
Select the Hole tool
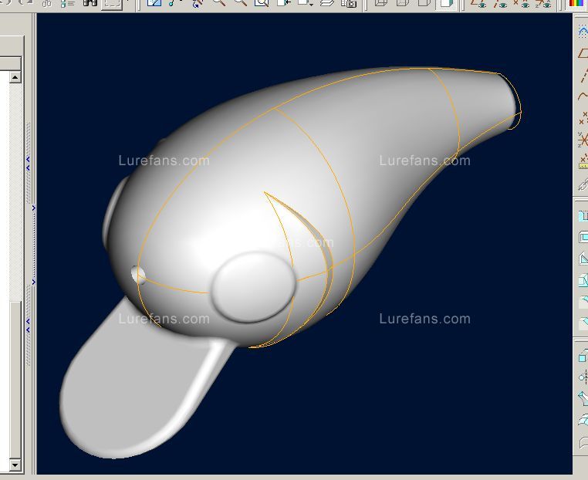[x=583, y=216]
